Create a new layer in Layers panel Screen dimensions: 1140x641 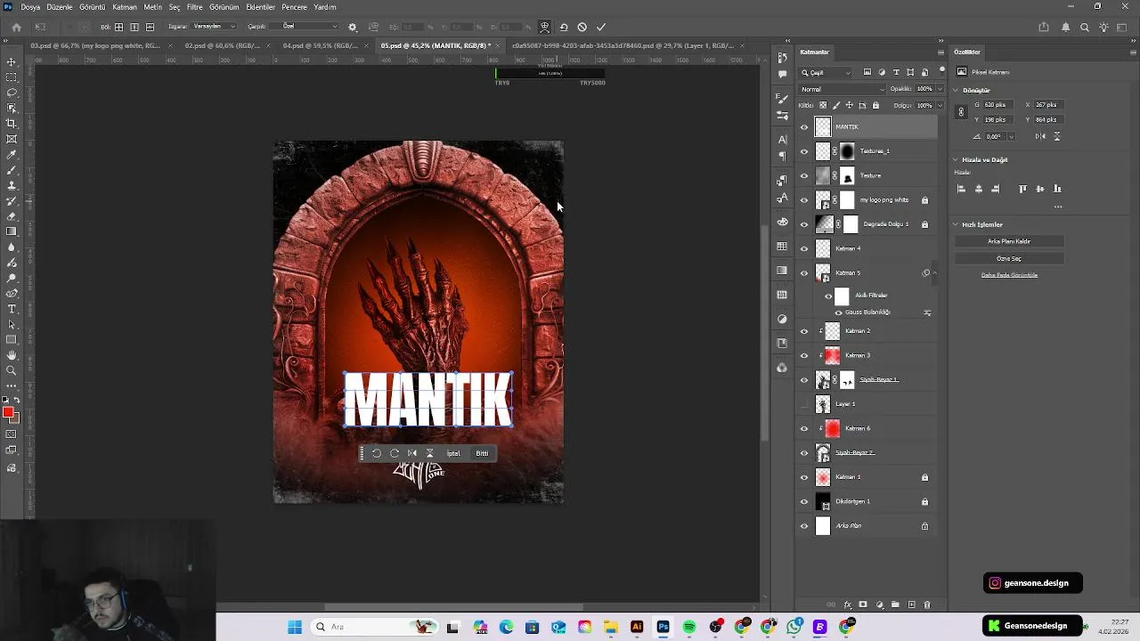click(x=911, y=604)
